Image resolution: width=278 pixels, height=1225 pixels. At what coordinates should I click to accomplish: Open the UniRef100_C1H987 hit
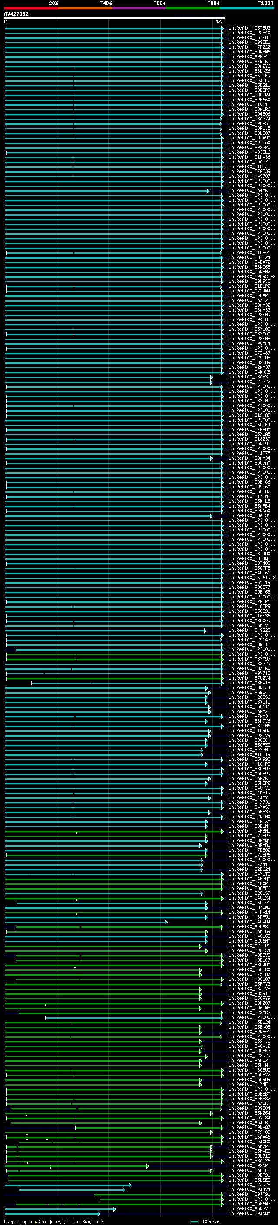249,731
